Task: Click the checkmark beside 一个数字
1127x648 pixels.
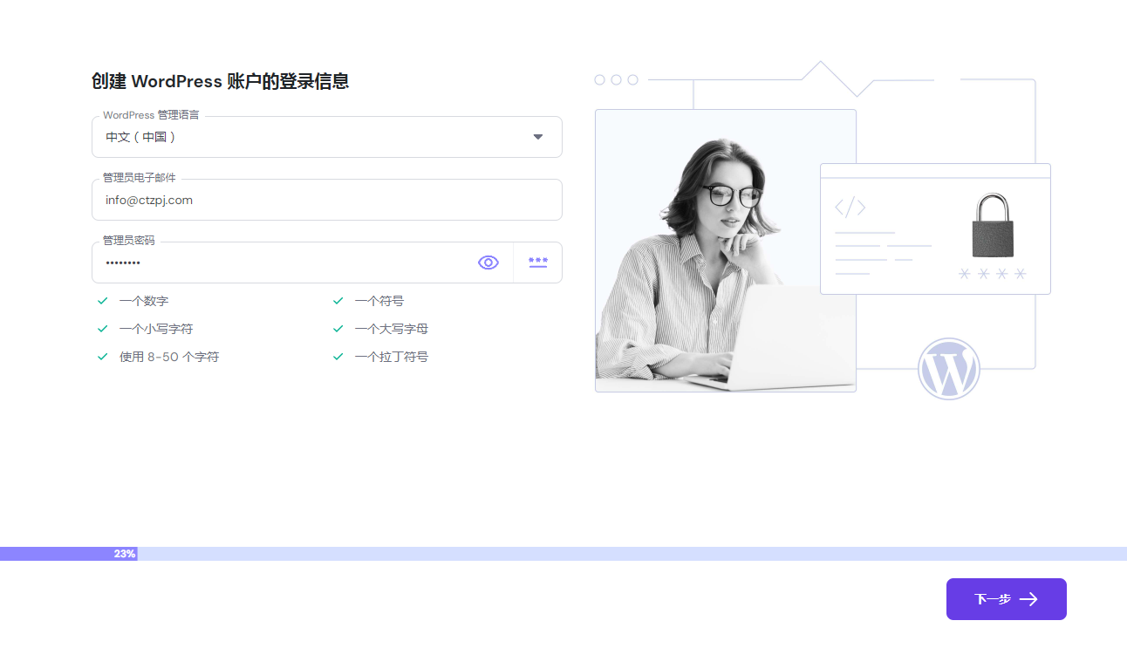Action: tap(103, 301)
